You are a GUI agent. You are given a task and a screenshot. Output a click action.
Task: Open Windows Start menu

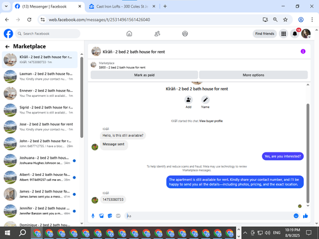(8, 233)
